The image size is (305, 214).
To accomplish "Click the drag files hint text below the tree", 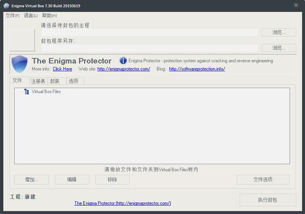I will click(151, 169).
